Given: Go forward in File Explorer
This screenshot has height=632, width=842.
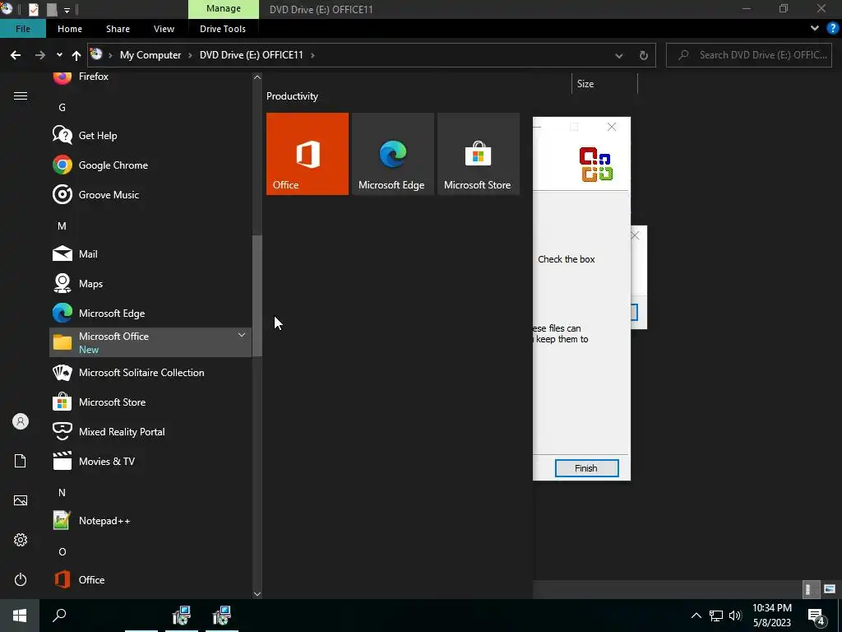Looking at the screenshot, I should 39,55.
